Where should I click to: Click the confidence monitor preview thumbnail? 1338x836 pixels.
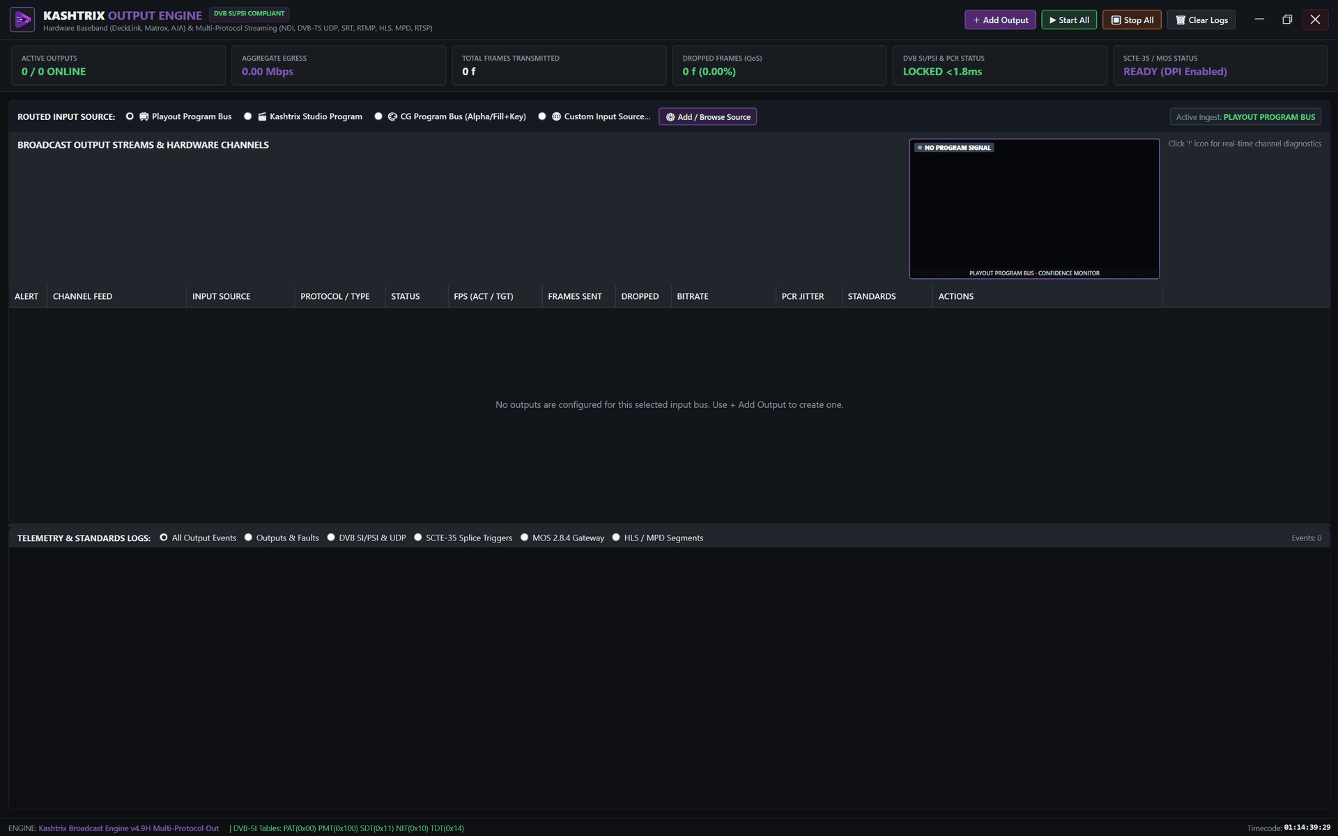pos(1034,208)
